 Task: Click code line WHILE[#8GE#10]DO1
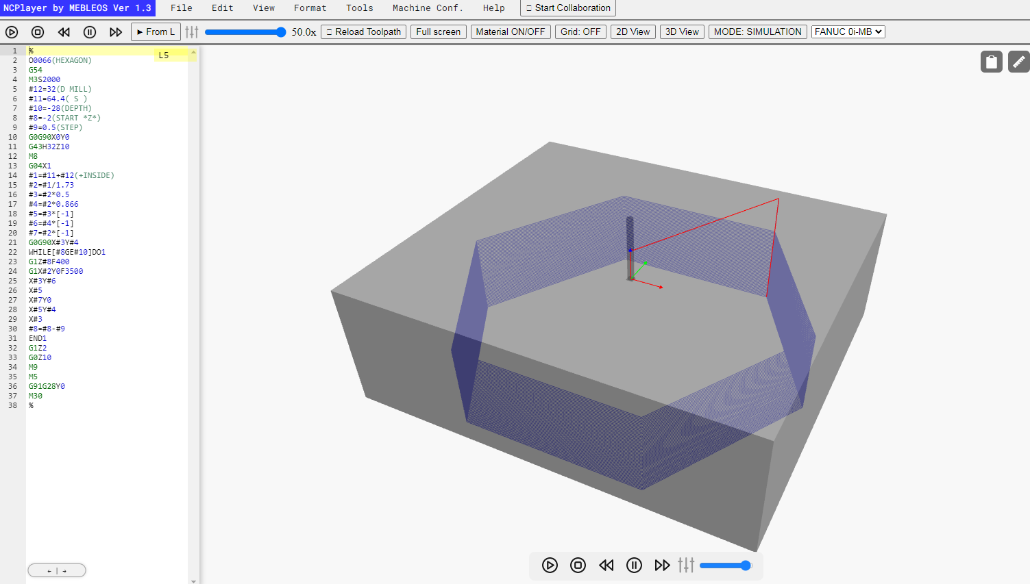[67, 252]
